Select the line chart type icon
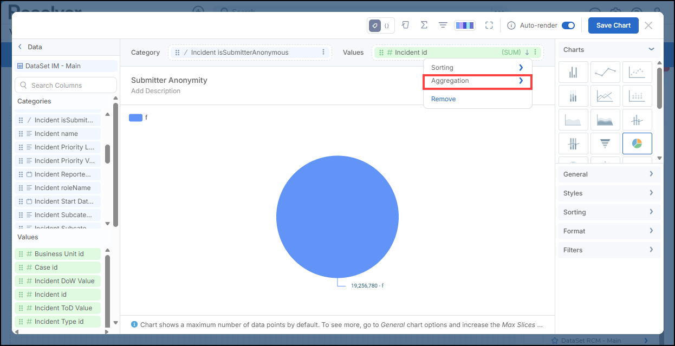675x346 pixels. [605, 71]
